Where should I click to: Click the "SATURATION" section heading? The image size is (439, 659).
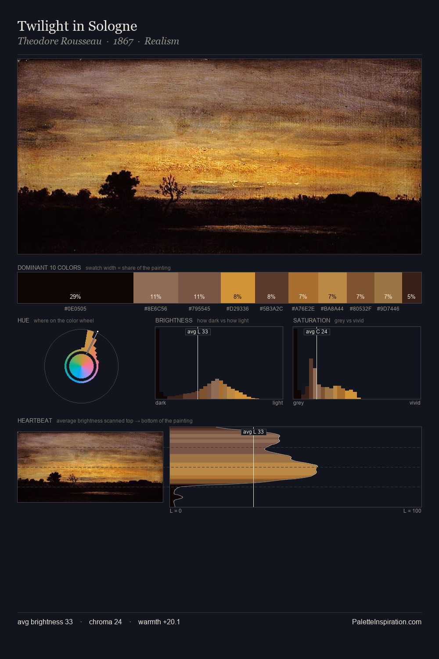pyautogui.click(x=312, y=320)
